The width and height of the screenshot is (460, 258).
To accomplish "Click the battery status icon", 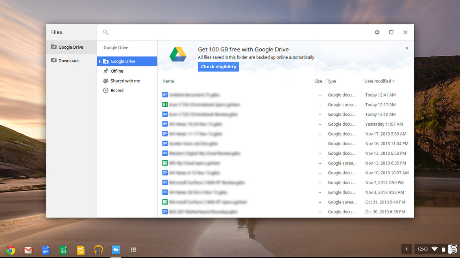I will 443,249.
